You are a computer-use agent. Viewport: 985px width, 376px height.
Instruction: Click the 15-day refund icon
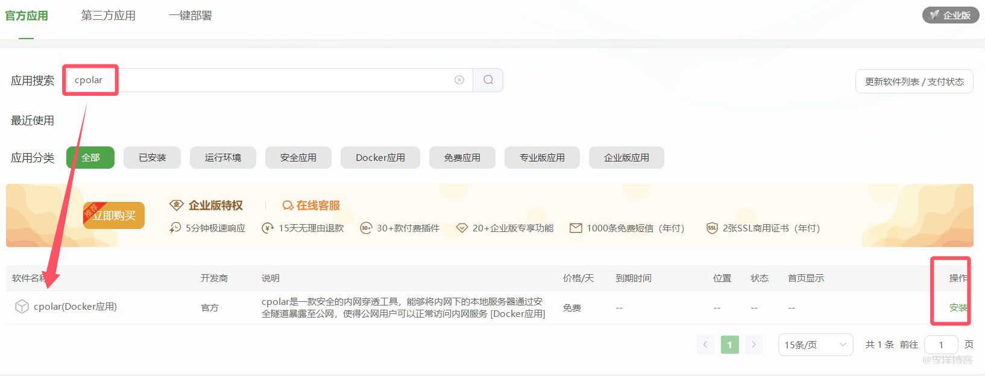click(268, 228)
